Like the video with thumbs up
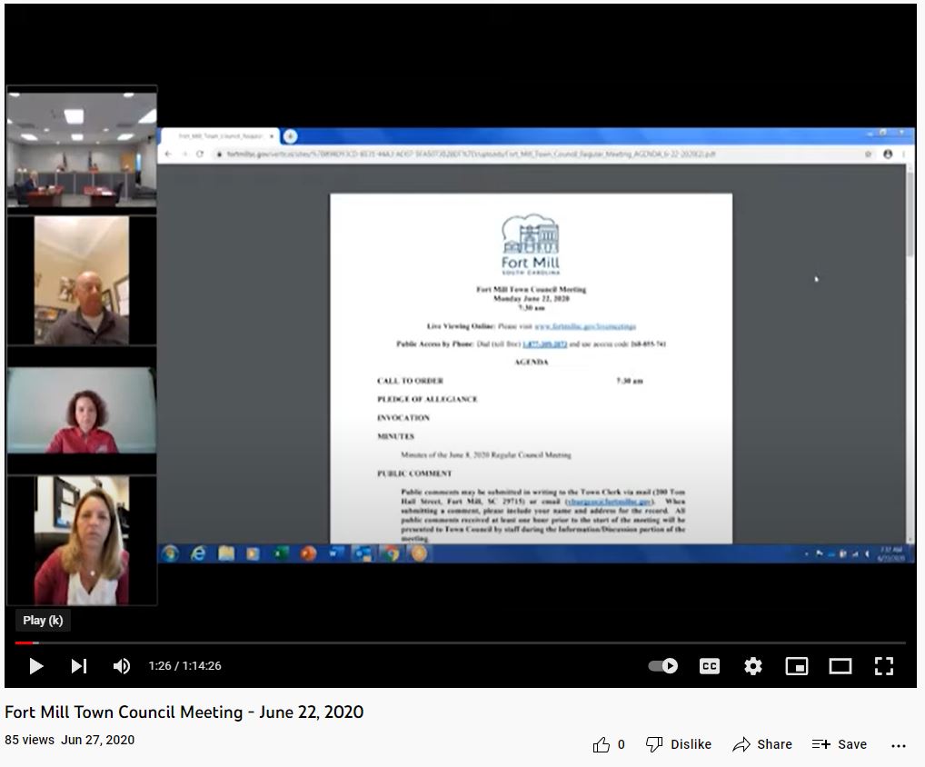Screen dimensions: 925x767 click(602, 744)
